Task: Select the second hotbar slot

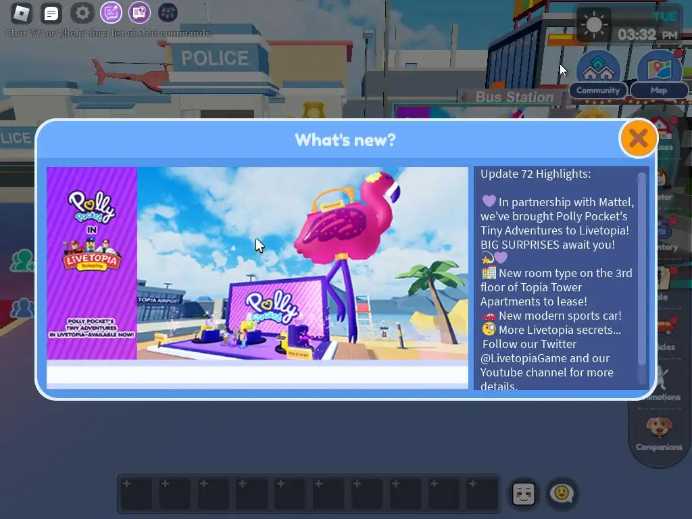Action: pos(175,494)
